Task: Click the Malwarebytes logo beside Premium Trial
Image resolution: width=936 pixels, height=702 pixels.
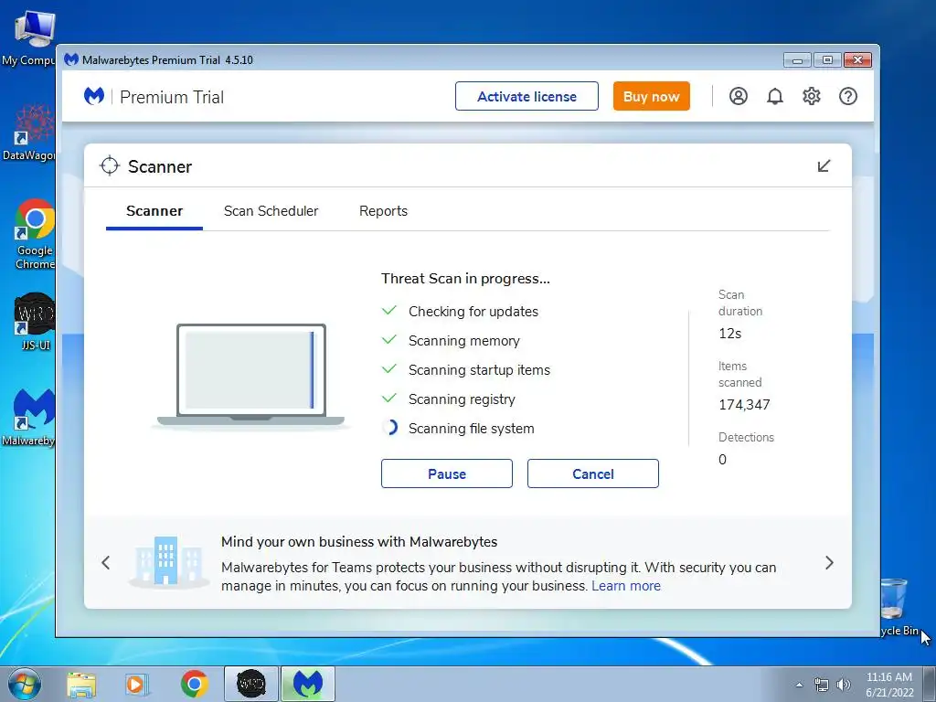Action: (x=94, y=96)
